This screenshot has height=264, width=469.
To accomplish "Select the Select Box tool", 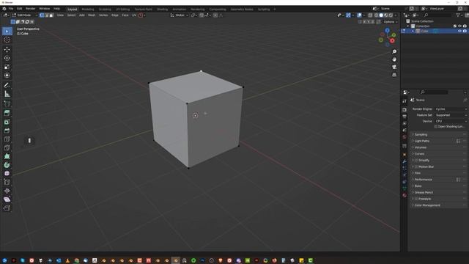I will (x=7, y=31).
